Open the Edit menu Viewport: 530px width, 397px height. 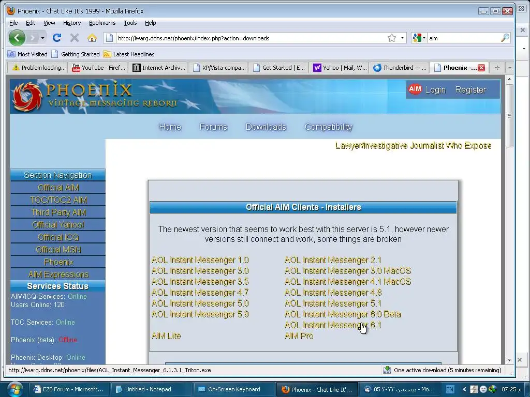pos(31,23)
